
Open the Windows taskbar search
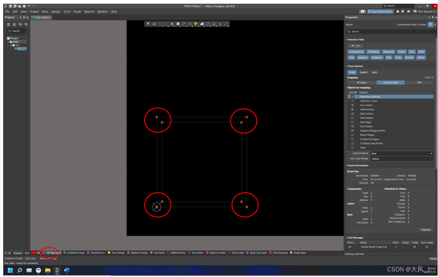20,270
